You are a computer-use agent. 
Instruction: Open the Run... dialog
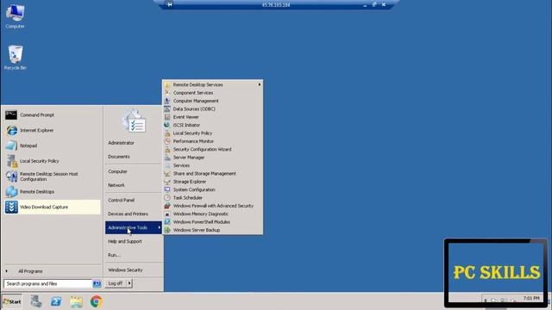click(114, 255)
